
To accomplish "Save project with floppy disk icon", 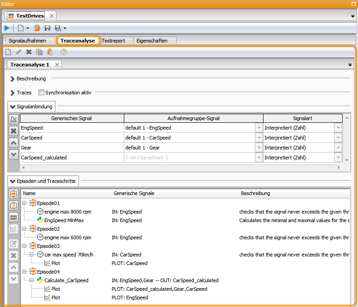I will [x=47, y=28].
